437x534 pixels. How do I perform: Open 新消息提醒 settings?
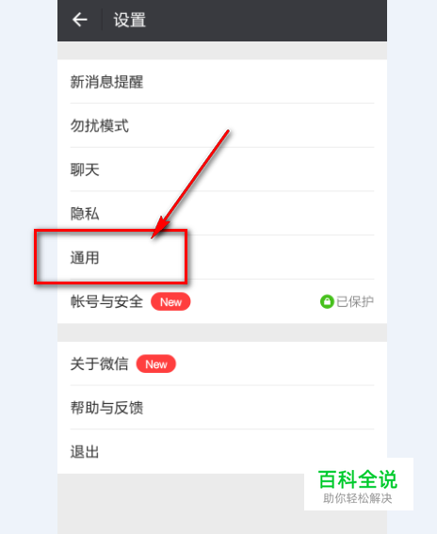(x=222, y=81)
